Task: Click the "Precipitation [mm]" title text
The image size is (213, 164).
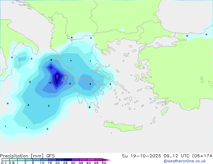Action: pos(22,156)
